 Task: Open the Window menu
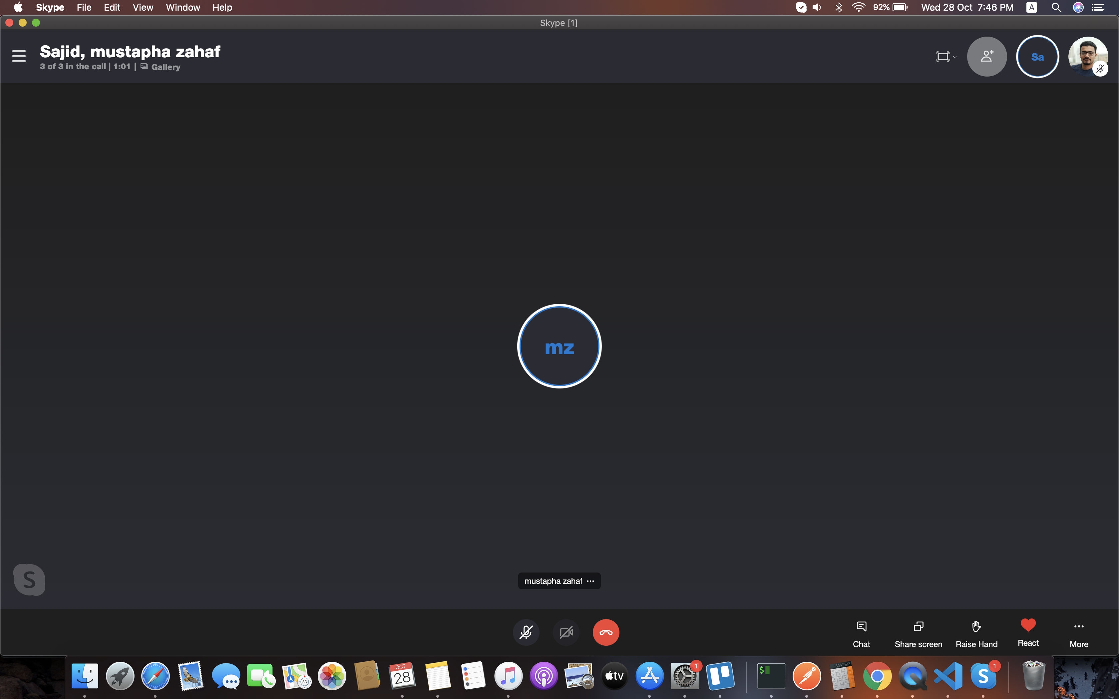(183, 7)
